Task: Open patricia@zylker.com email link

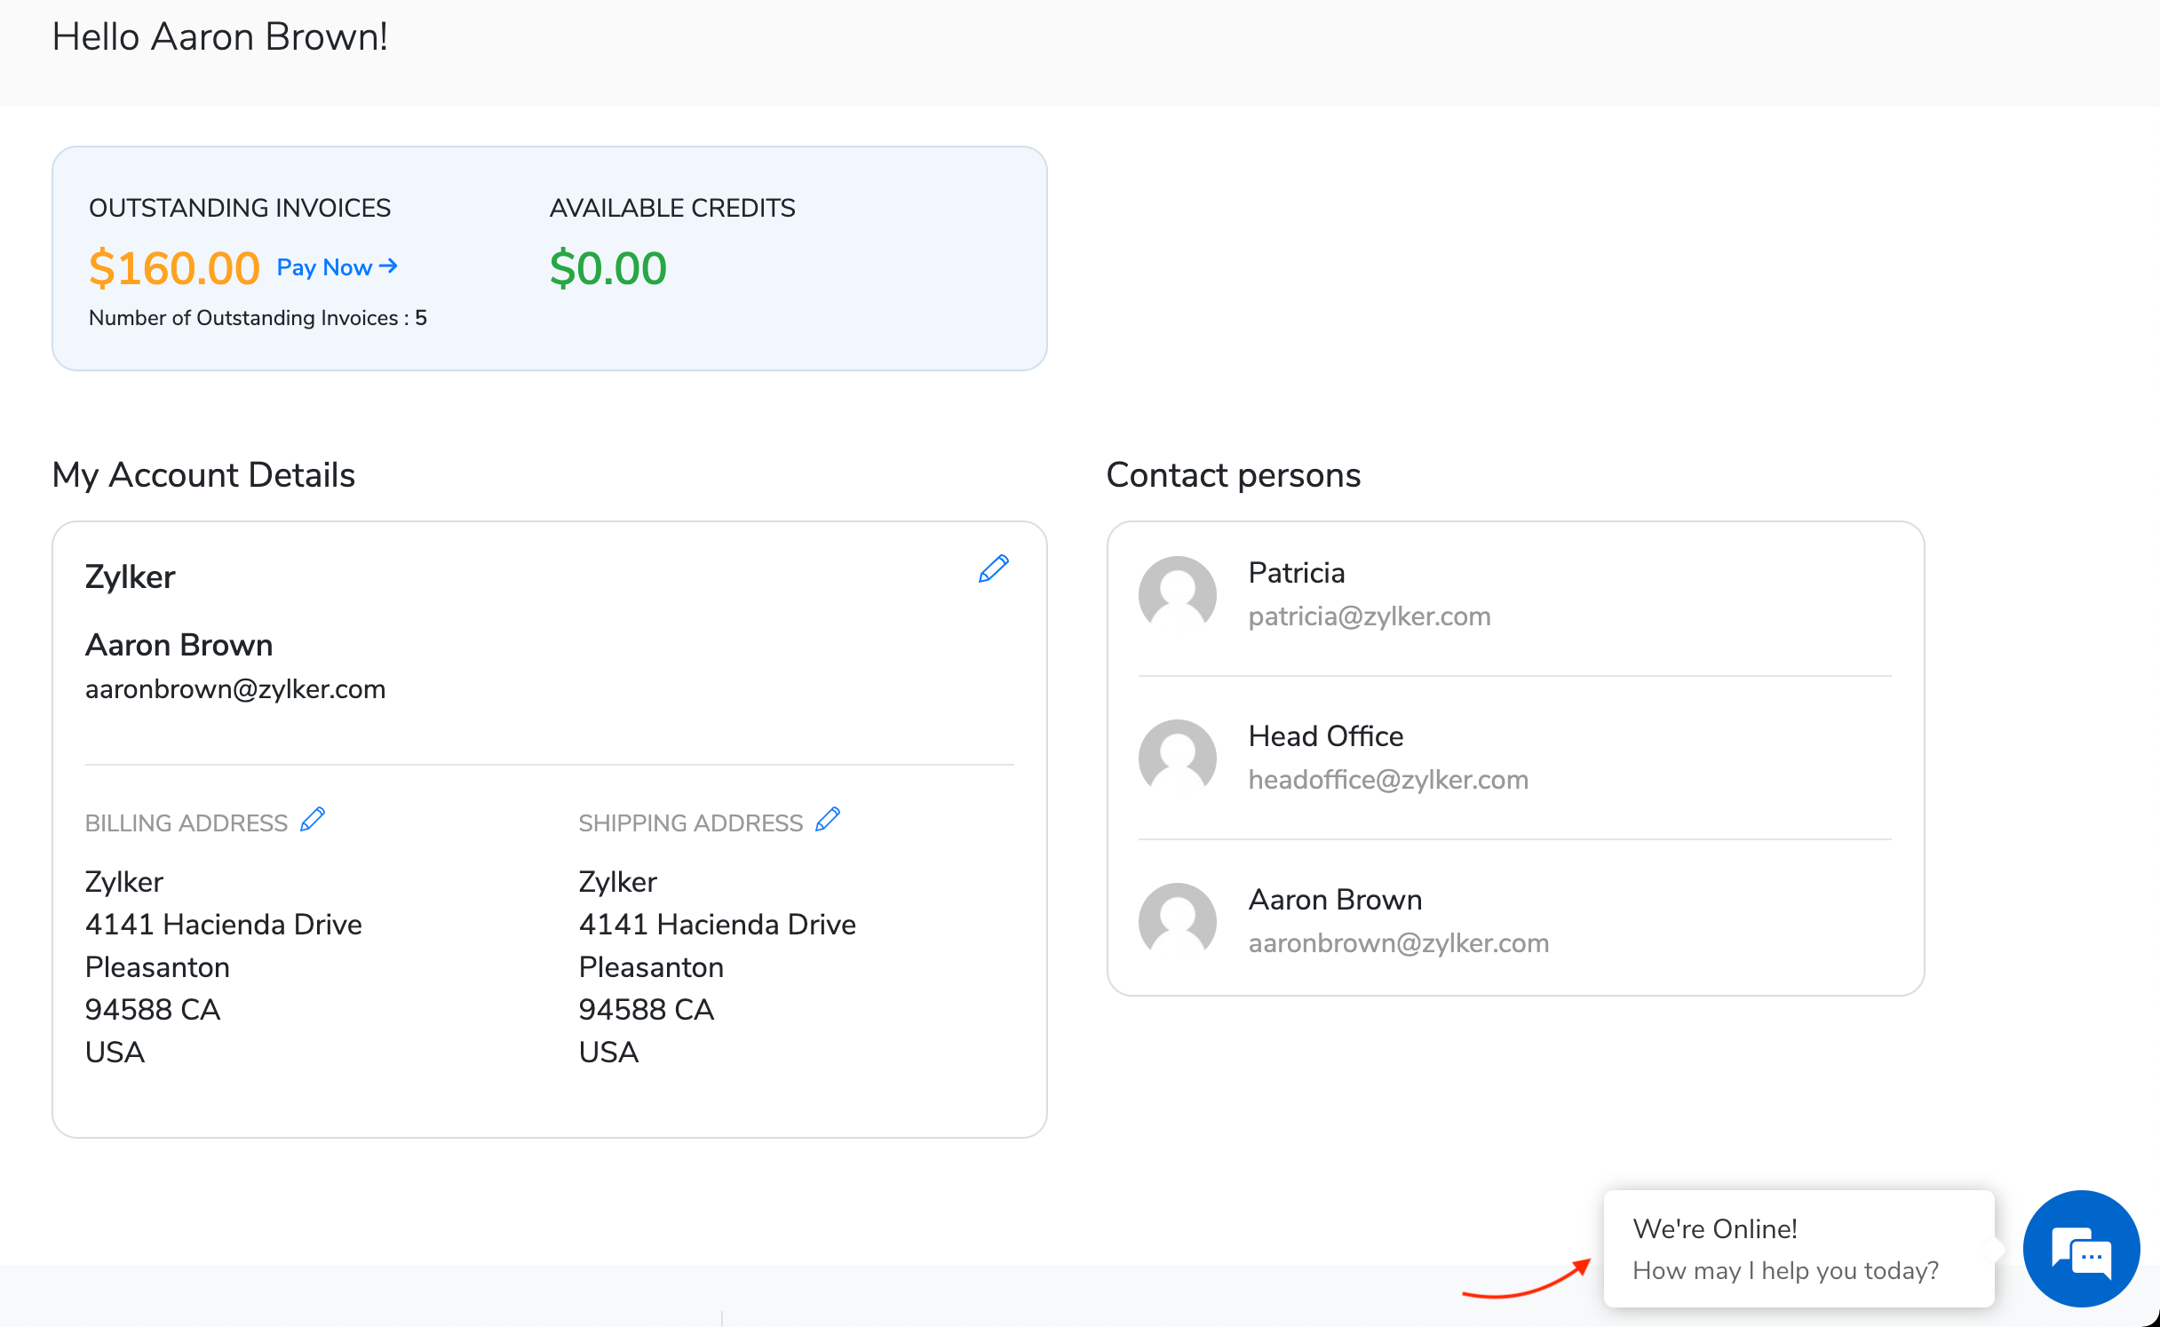Action: 1370,616
